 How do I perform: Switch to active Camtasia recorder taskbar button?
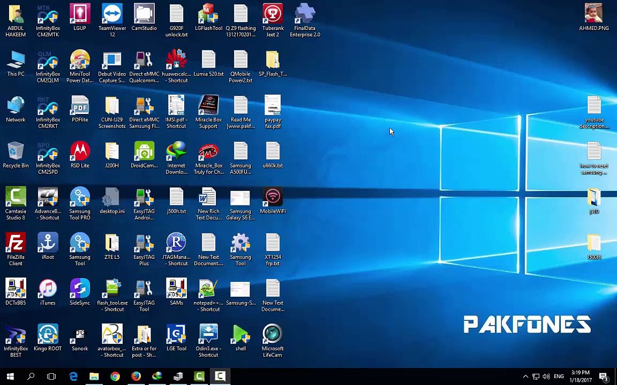click(x=220, y=376)
